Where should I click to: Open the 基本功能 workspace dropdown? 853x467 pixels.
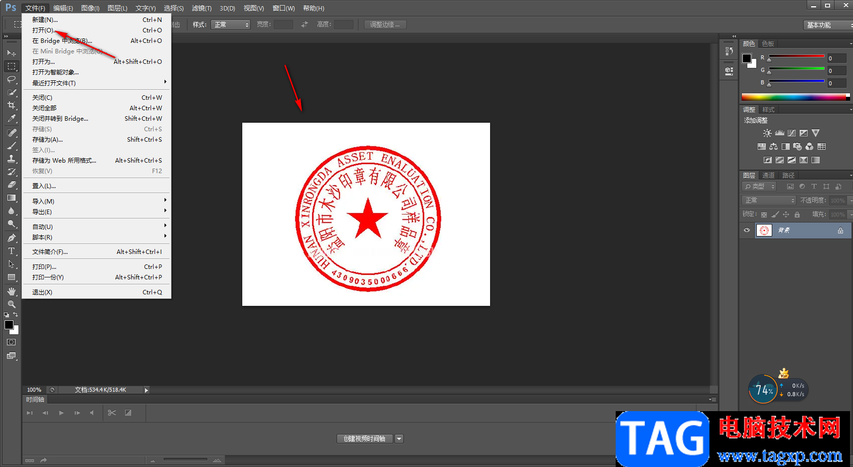[x=829, y=25]
